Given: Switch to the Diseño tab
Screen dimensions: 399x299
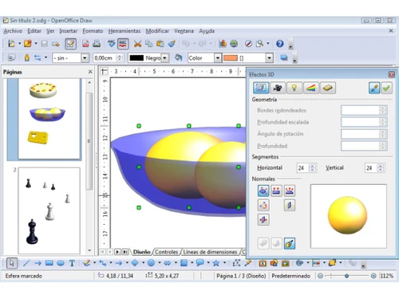Looking at the screenshot, I should [x=141, y=252].
